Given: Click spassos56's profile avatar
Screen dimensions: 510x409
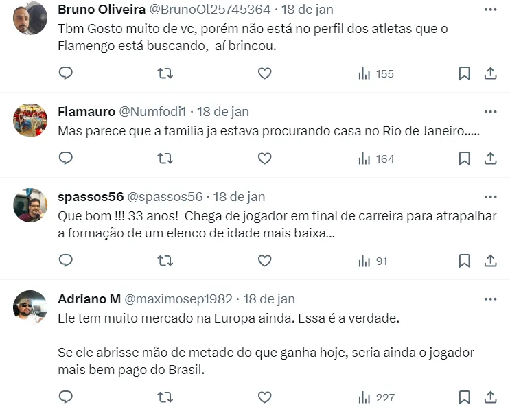Looking at the screenshot, I should pos(30,205).
